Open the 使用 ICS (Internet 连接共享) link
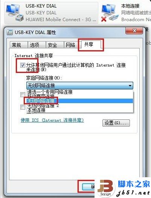 [52, 120]
